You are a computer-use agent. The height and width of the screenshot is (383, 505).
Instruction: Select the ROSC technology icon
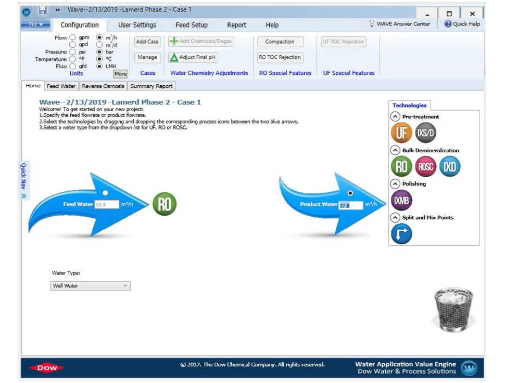pyautogui.click(x=425, y=167)
